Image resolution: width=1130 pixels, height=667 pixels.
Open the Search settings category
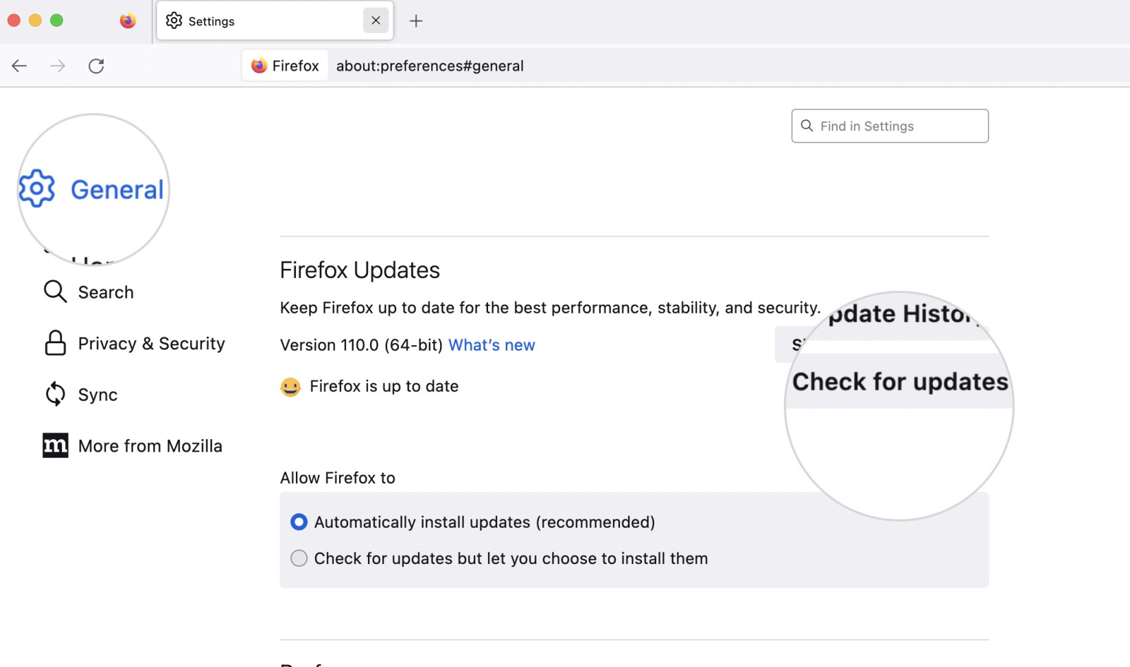pos(89,292)
